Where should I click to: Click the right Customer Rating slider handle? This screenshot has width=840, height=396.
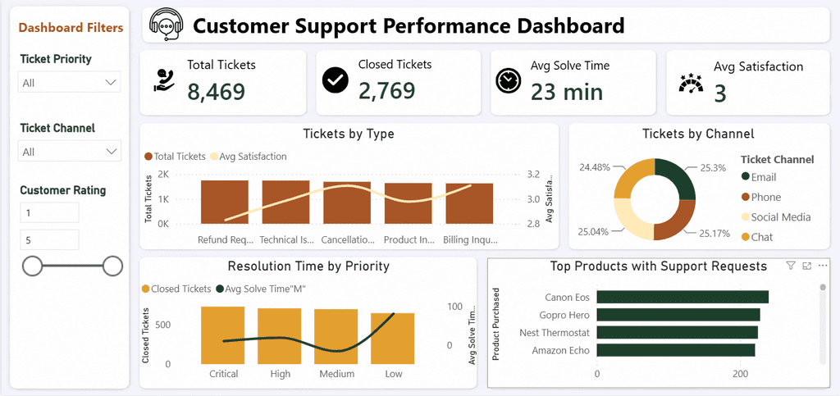112,266
